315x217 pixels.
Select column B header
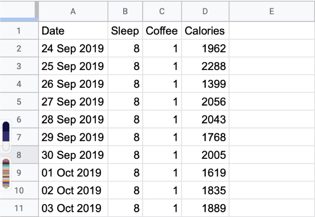click(125, 11)
